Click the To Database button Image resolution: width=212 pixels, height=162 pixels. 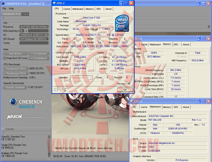39,58
